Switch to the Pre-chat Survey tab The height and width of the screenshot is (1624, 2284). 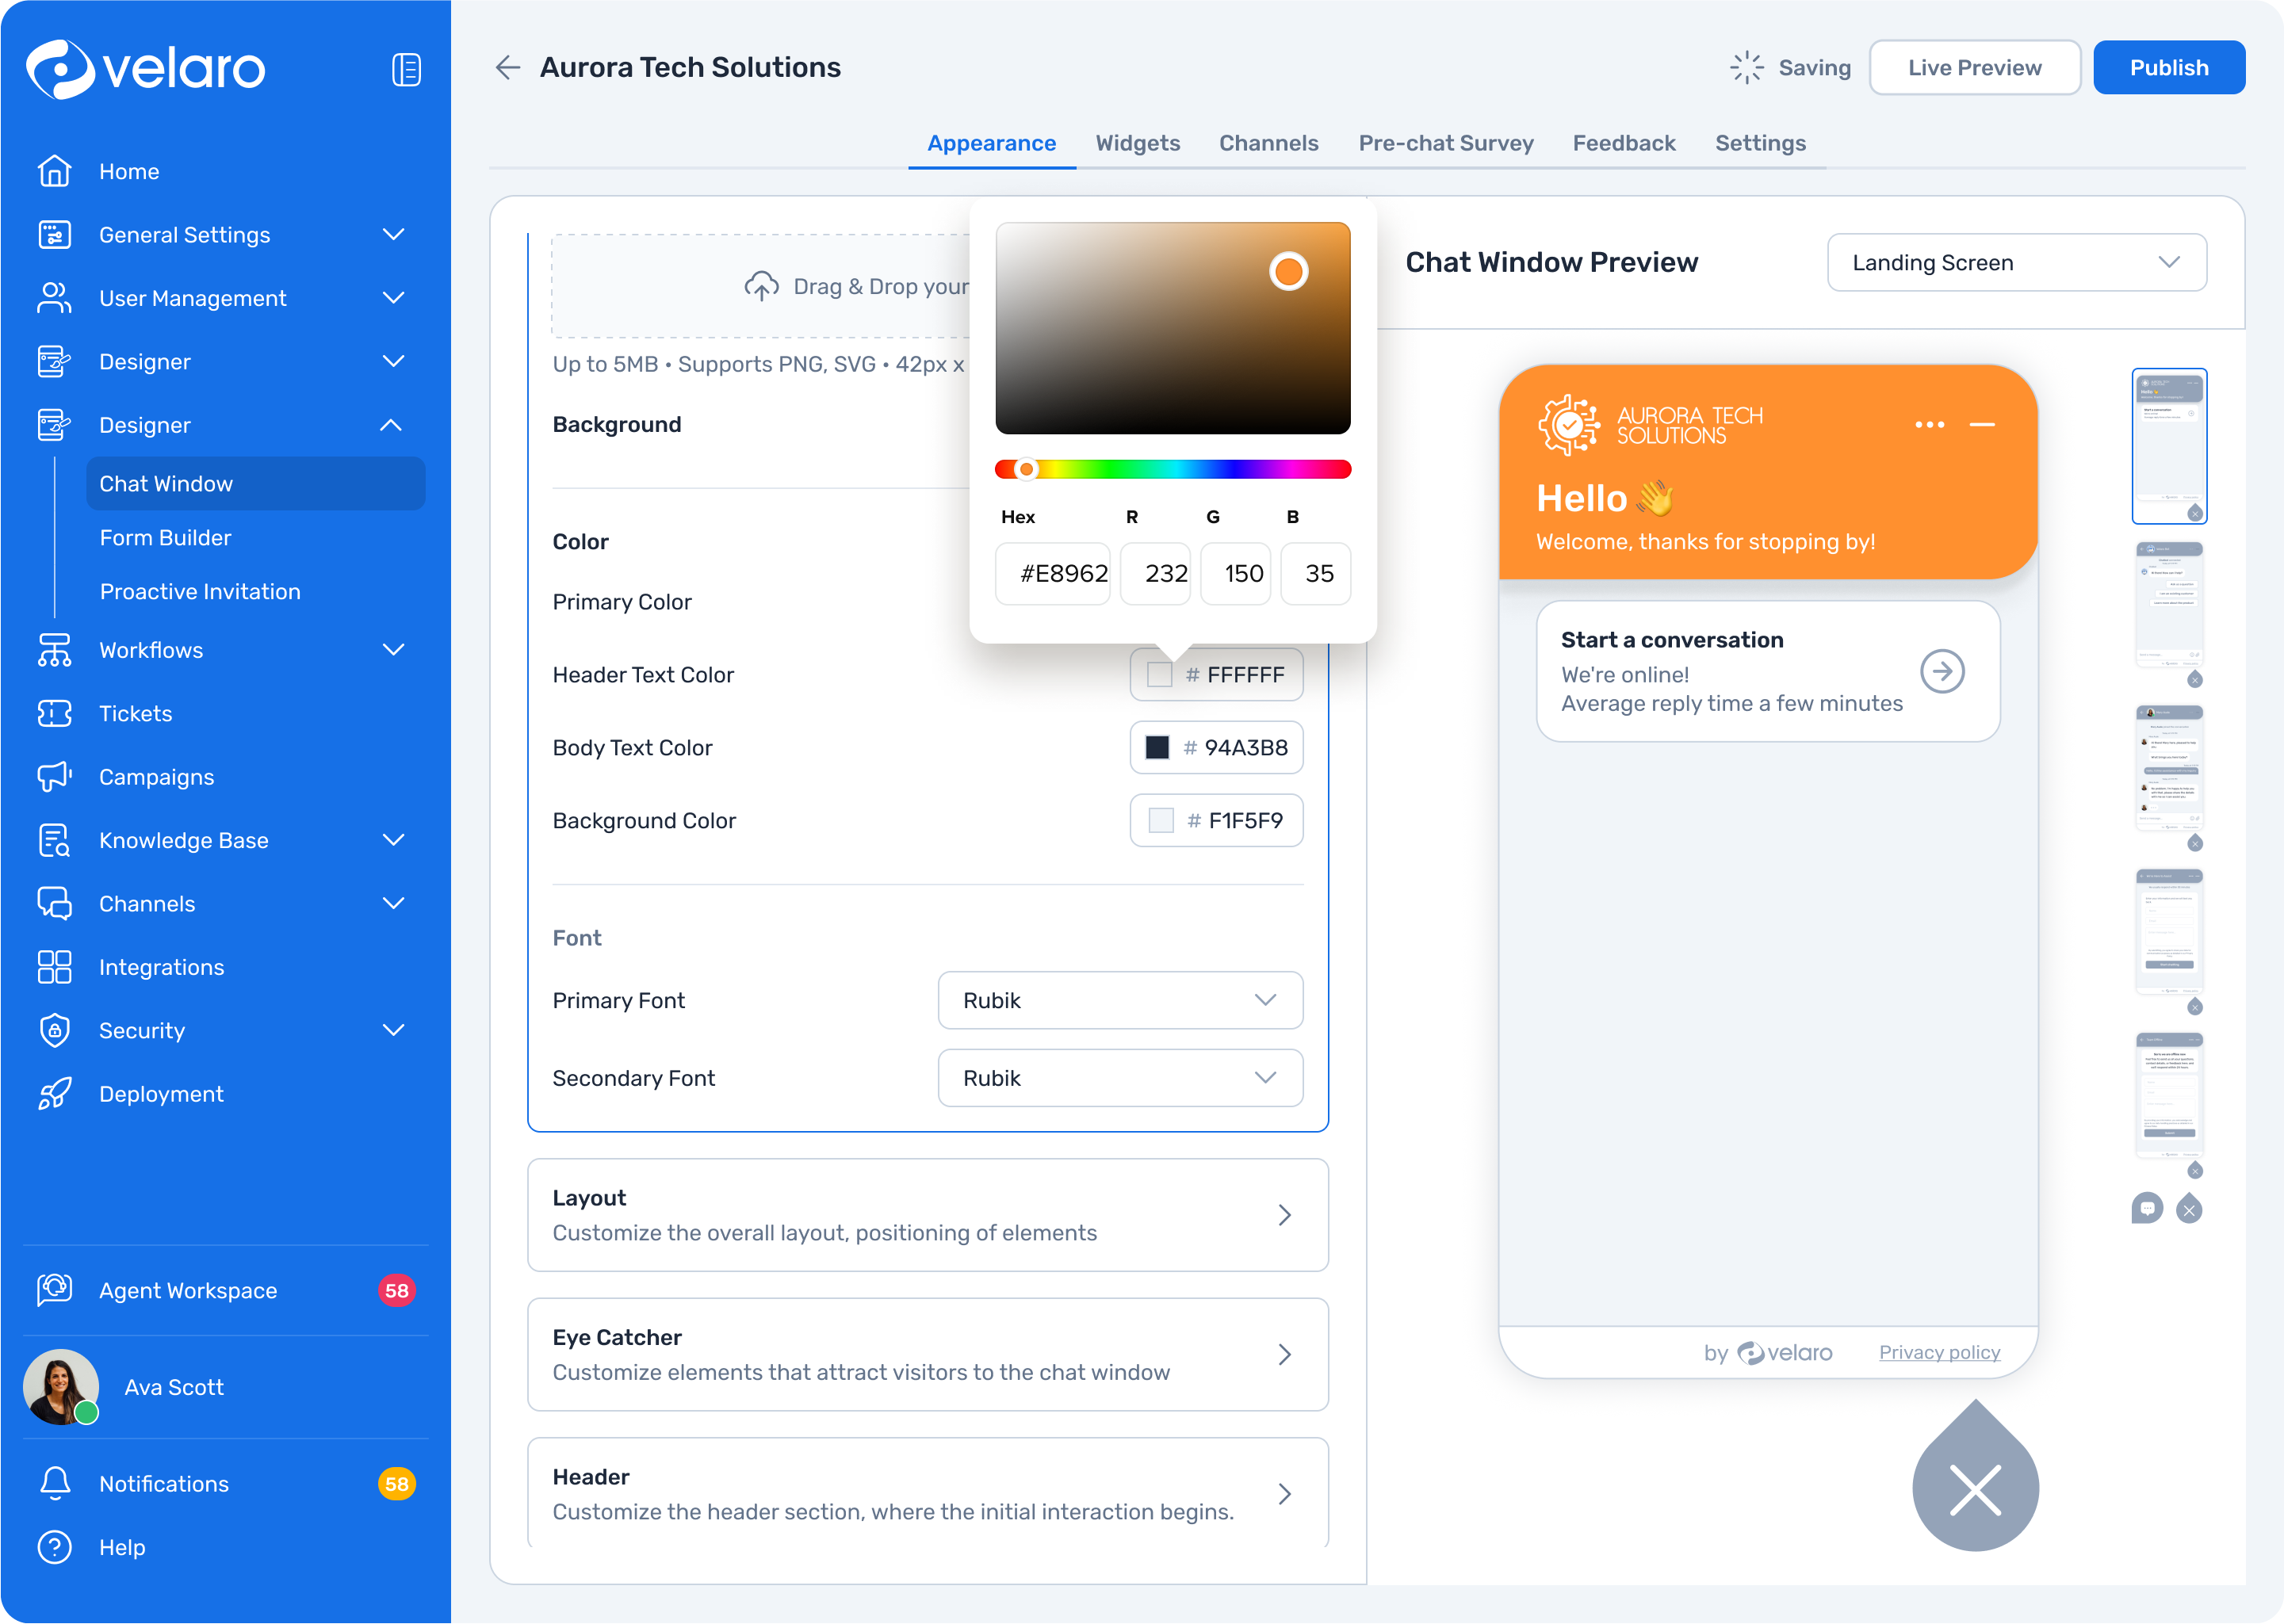[x=1445, y=143]
